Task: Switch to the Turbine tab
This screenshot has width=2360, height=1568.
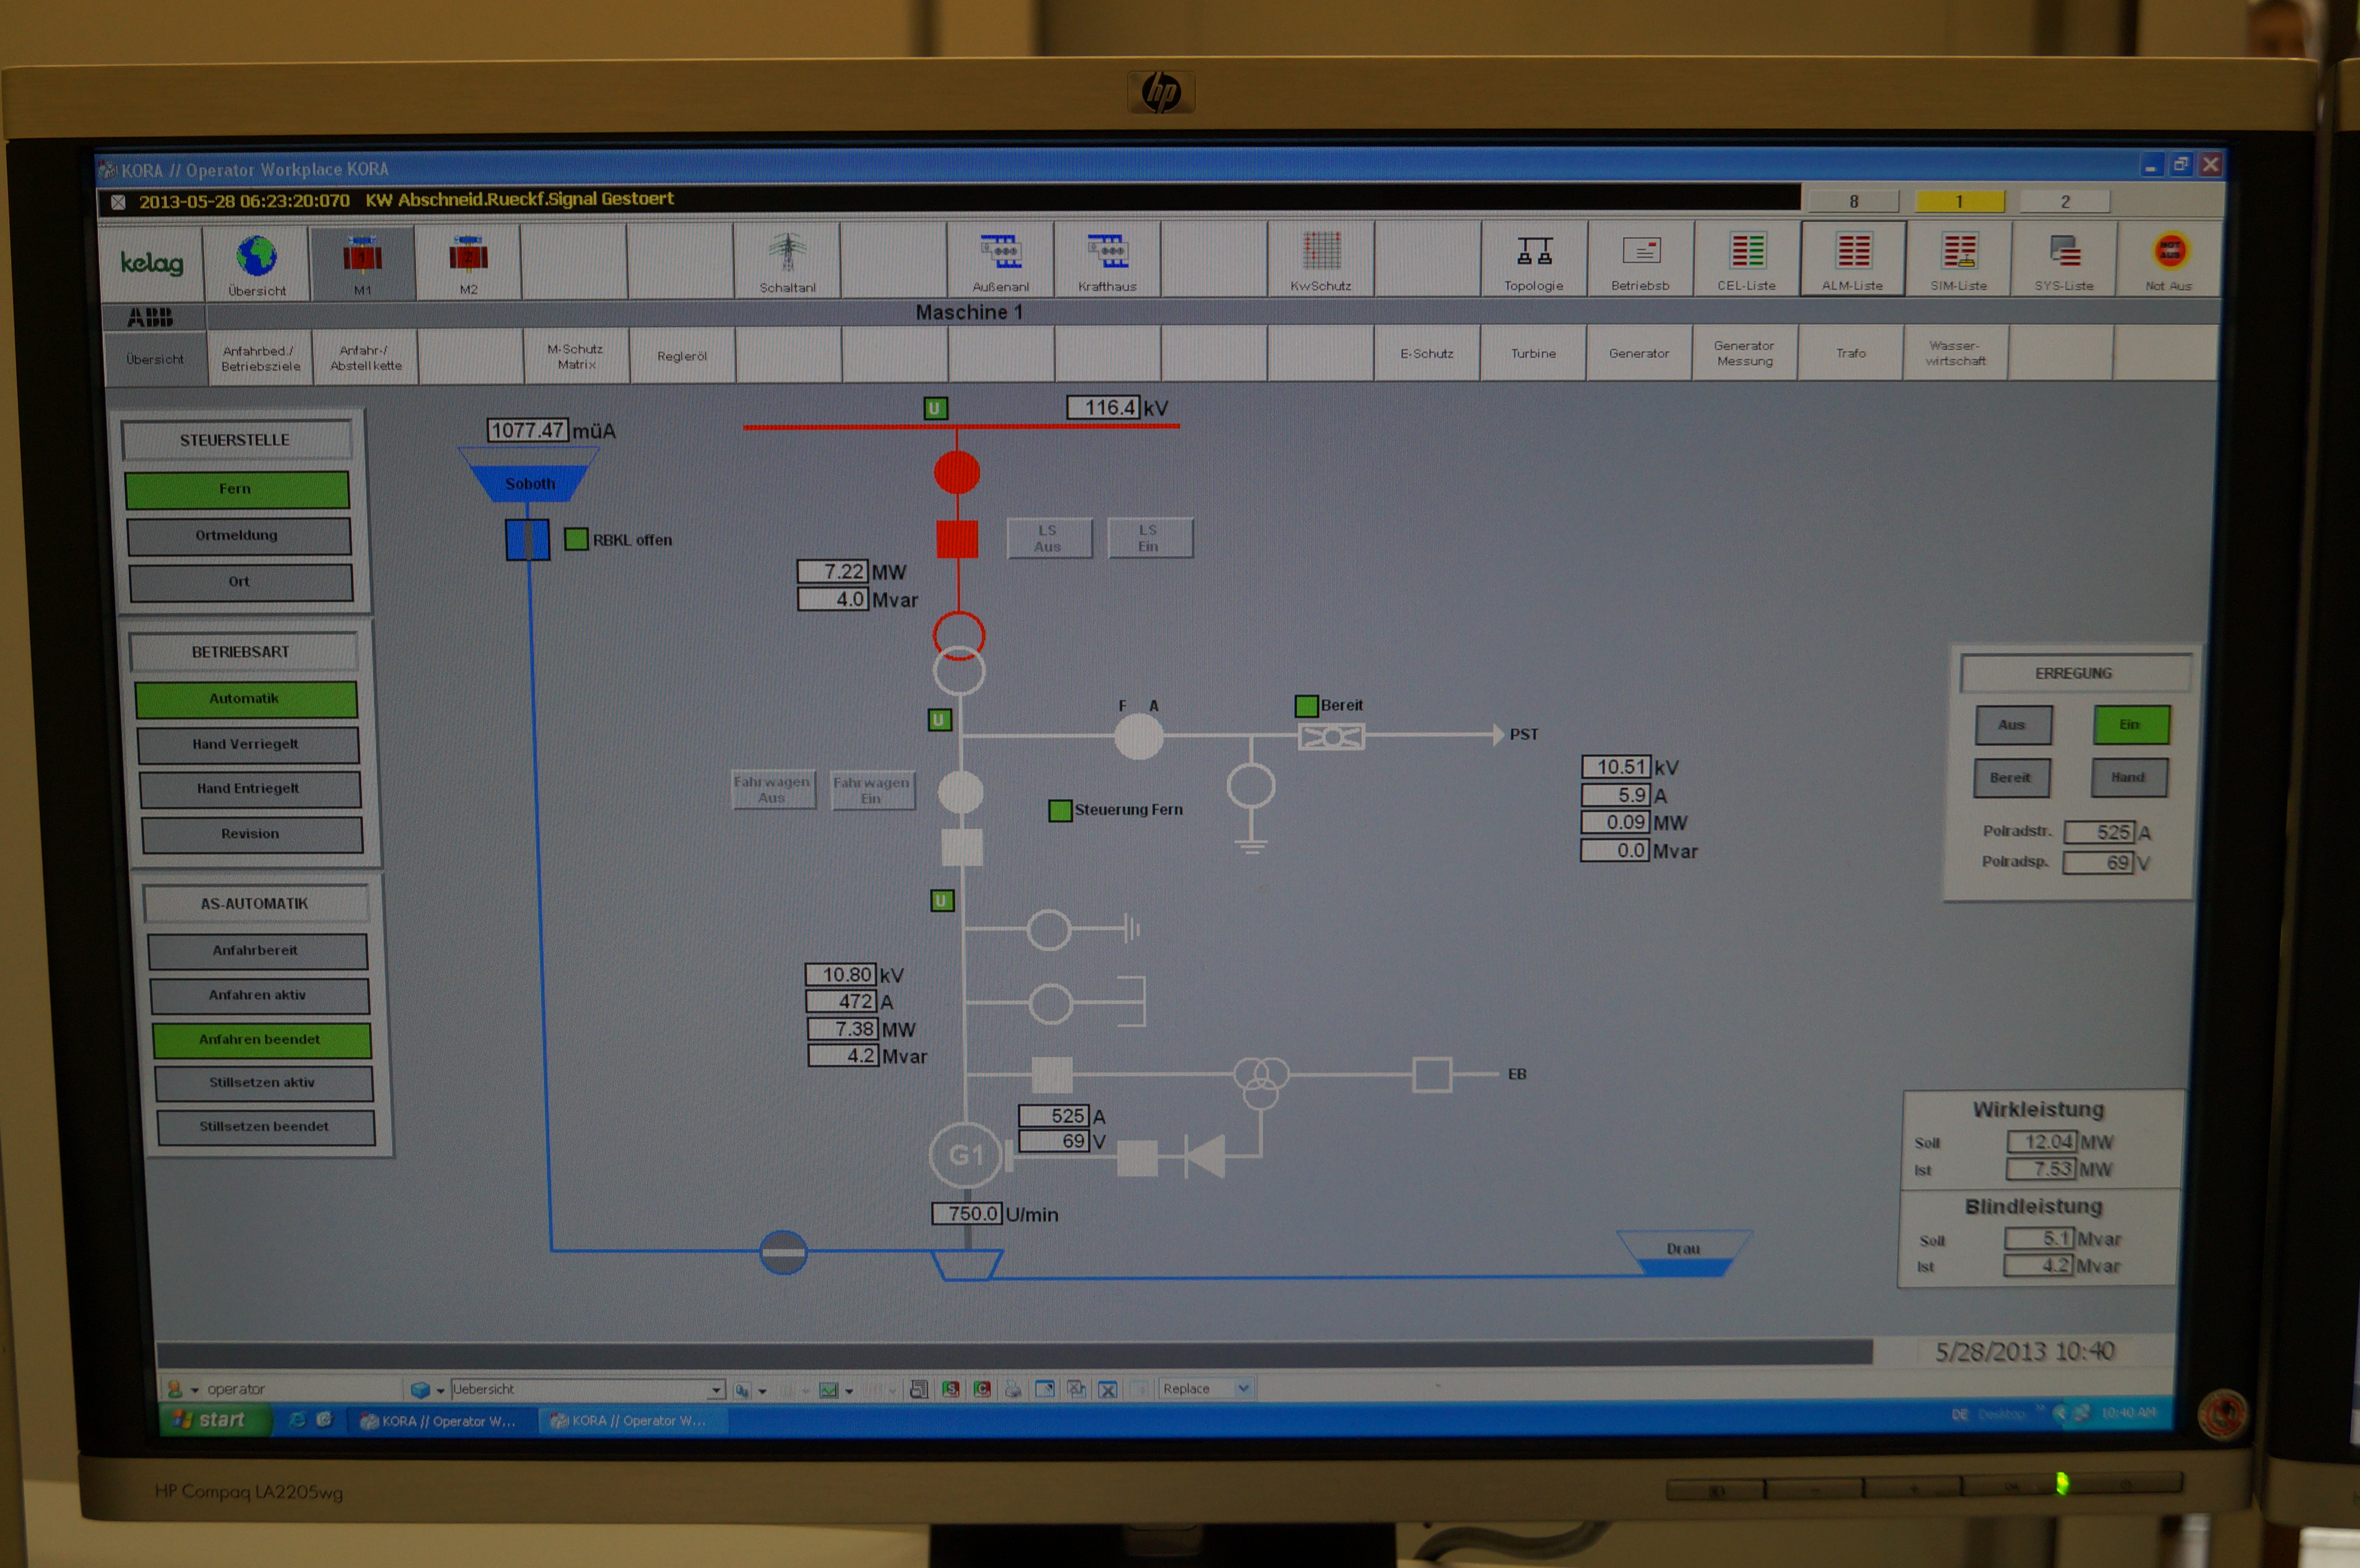Action: point(1533,353)
